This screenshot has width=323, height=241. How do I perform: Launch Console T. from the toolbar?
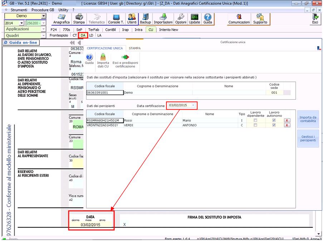116,19
